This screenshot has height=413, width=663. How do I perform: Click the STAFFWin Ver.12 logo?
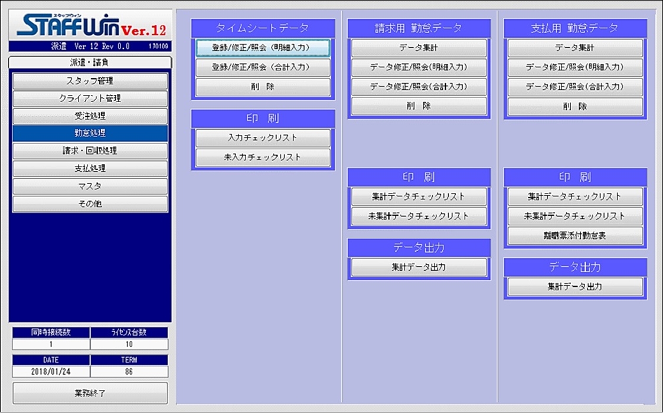(90, 26)
